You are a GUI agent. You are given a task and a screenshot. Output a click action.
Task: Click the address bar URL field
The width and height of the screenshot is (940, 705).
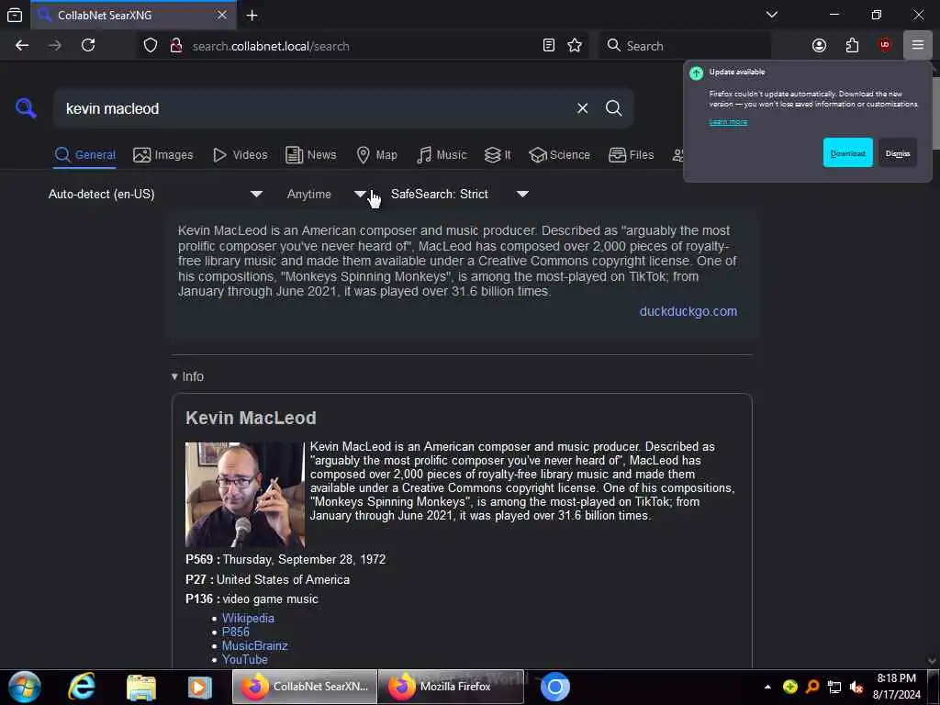click(x=360, y=46)
